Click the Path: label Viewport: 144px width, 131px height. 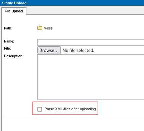(8, 28)
